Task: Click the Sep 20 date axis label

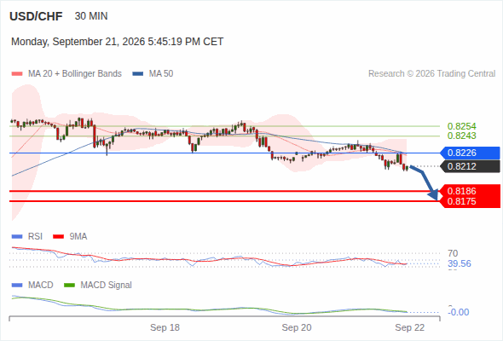Action: pyautogui.click(x=297, y=327)
